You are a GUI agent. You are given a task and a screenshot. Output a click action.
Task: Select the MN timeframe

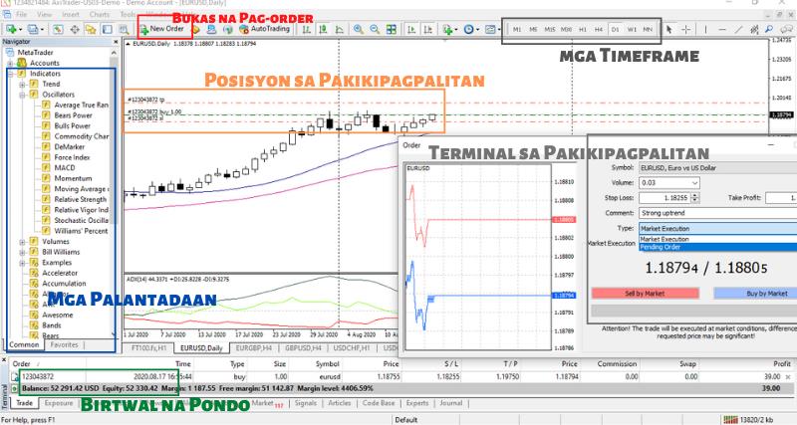point(648,30)
